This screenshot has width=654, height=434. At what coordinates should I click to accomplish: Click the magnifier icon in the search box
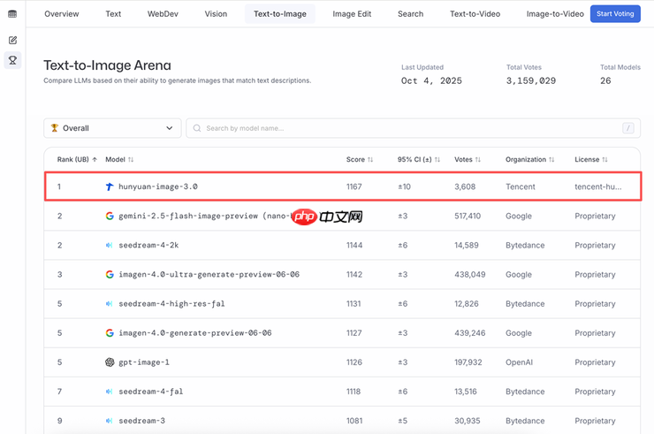(x=196, y=128)
